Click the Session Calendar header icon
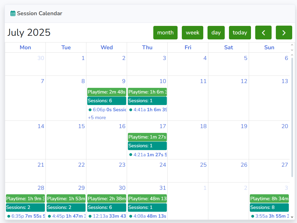Viewport: 297px width, 223px height. [13, 14]
